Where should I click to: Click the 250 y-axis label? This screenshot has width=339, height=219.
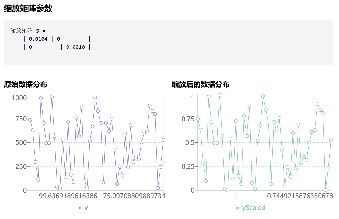coord(21,166)
